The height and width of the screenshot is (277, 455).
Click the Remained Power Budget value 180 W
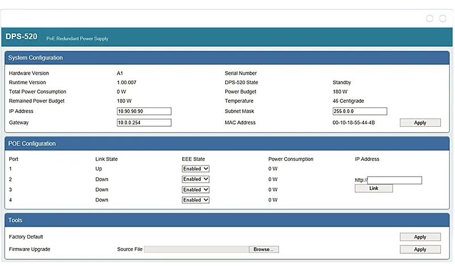(x=124, y=101)
